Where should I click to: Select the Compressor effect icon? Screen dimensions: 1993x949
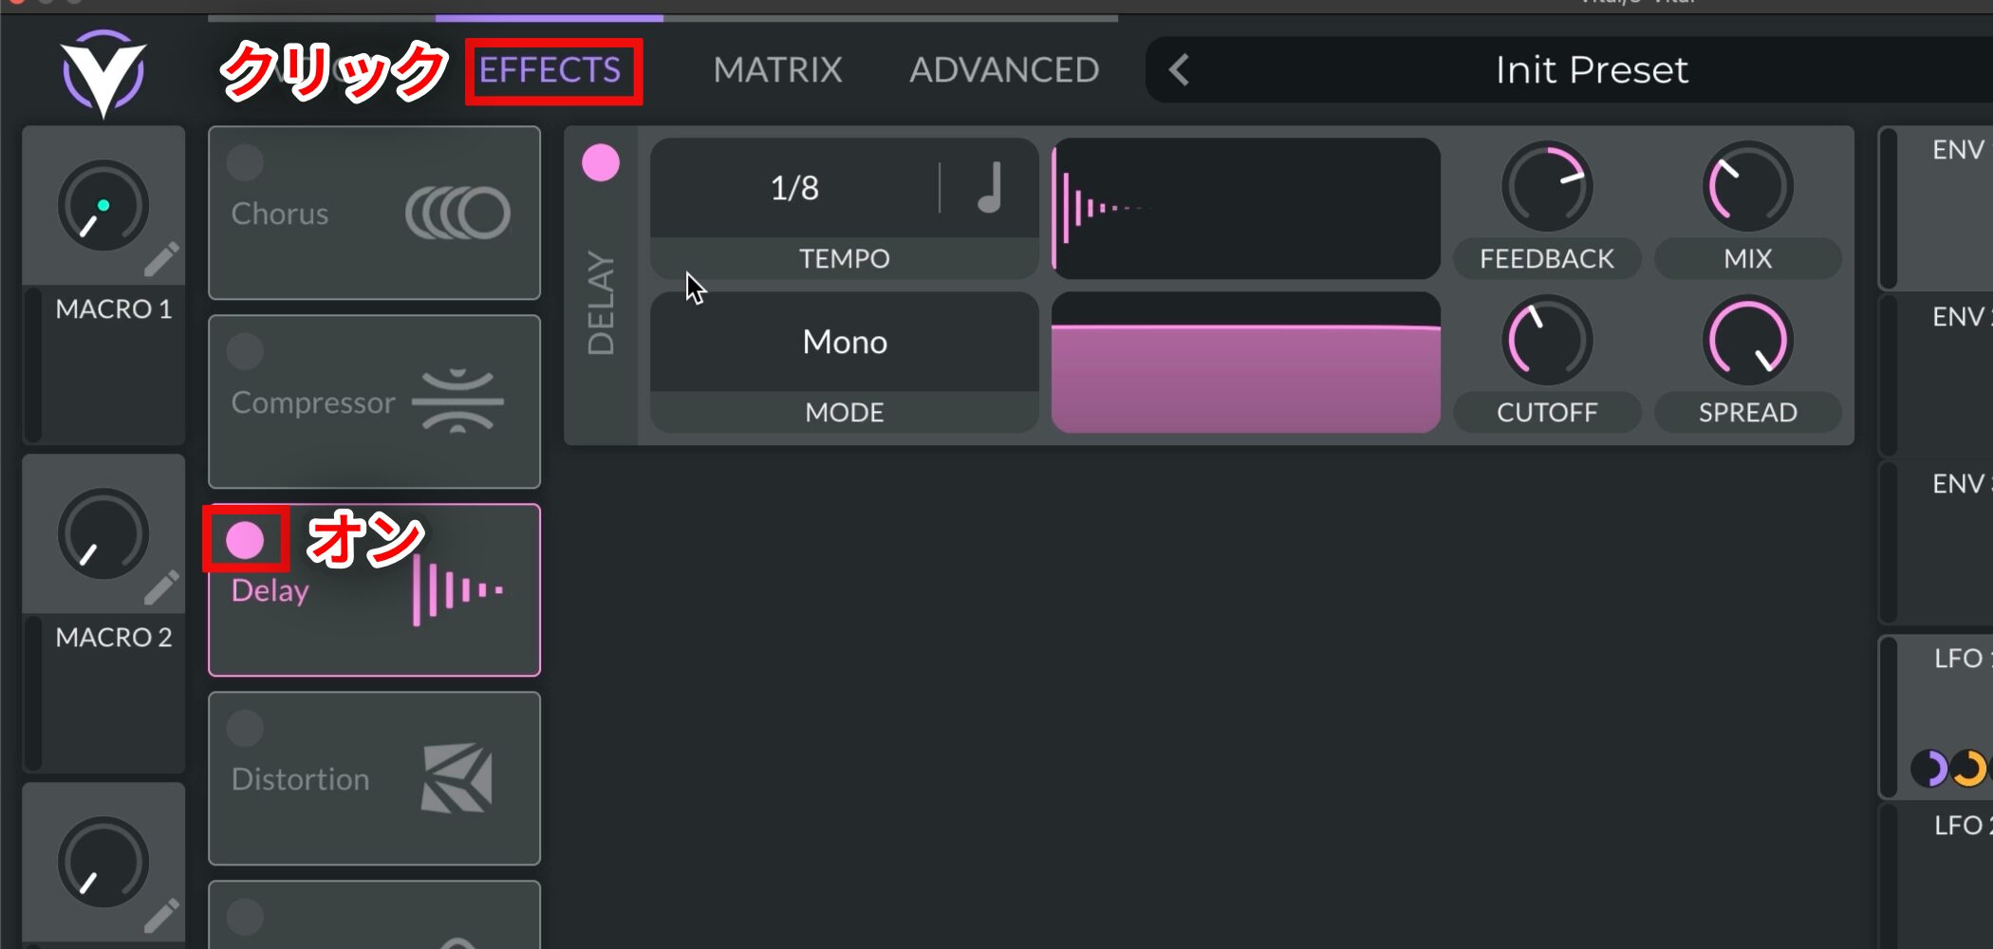point(457,401)
